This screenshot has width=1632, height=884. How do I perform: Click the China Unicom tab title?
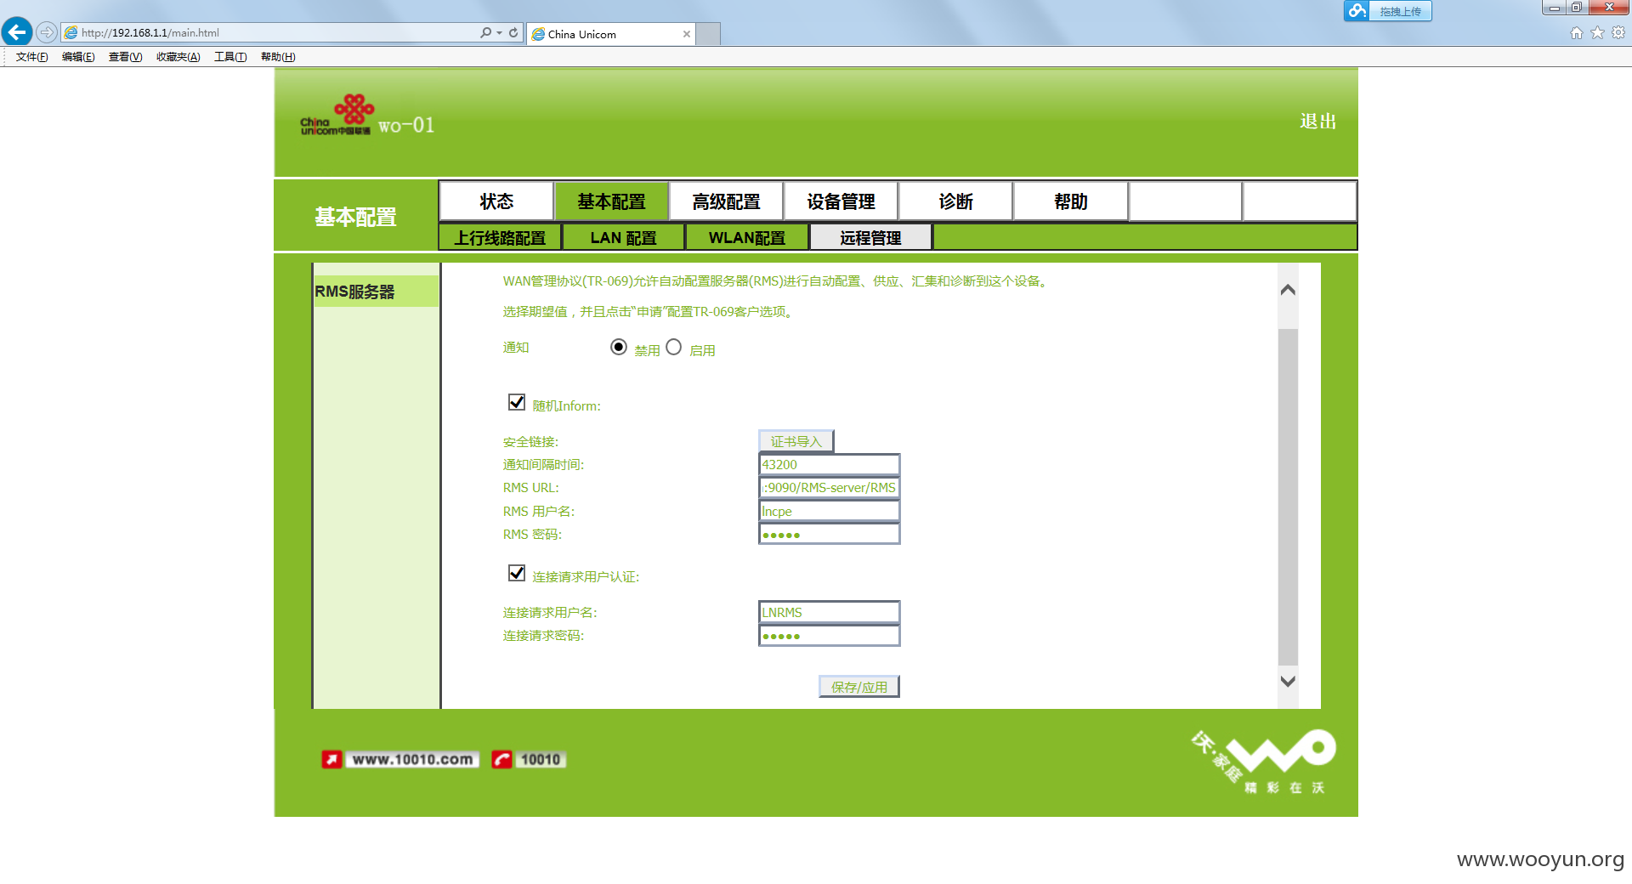[582, 34]
